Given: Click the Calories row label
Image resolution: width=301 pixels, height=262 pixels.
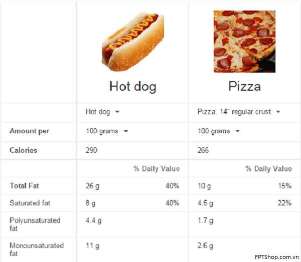Looking at the screenshot, I should [x=24, y=150].
